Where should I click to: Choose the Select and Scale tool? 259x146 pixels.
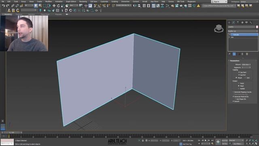[63, 6]
